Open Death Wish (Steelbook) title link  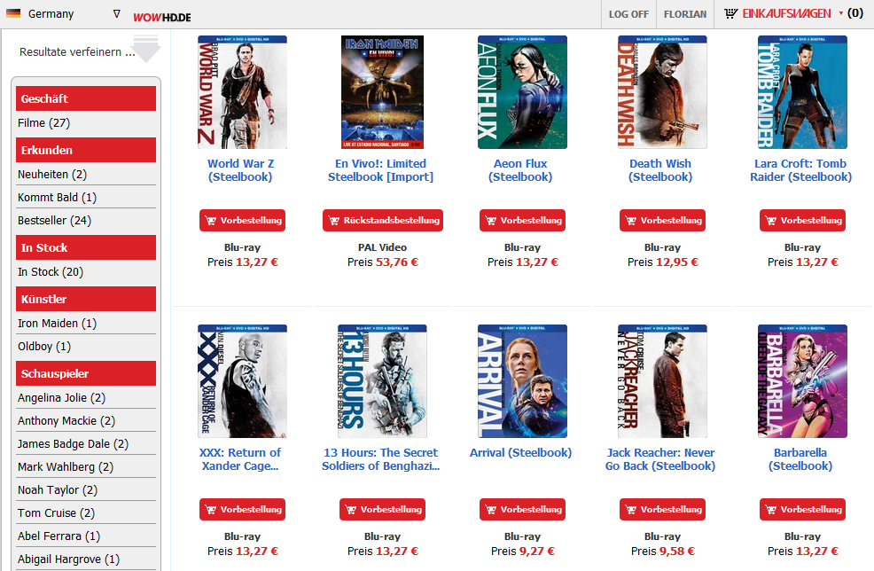(660, 170)
